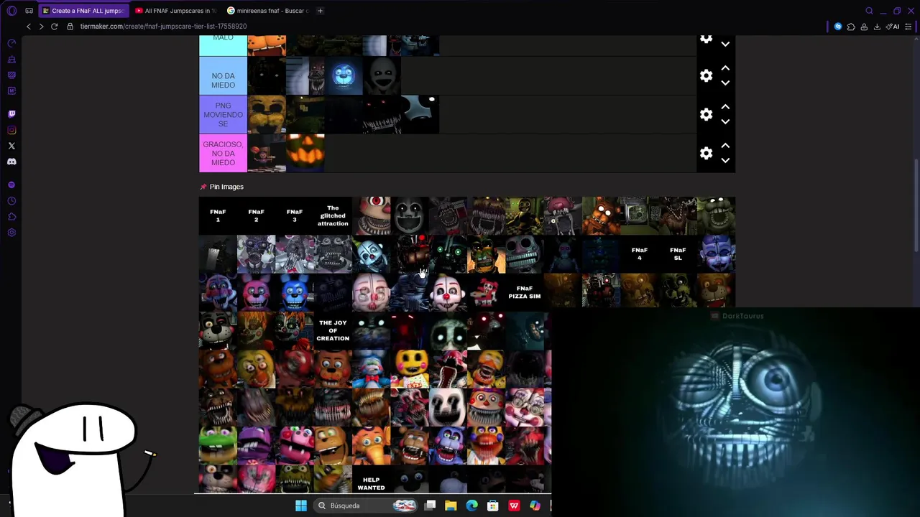Open Task View on the taskbar

pyautogui.click(x=430, y=506)
